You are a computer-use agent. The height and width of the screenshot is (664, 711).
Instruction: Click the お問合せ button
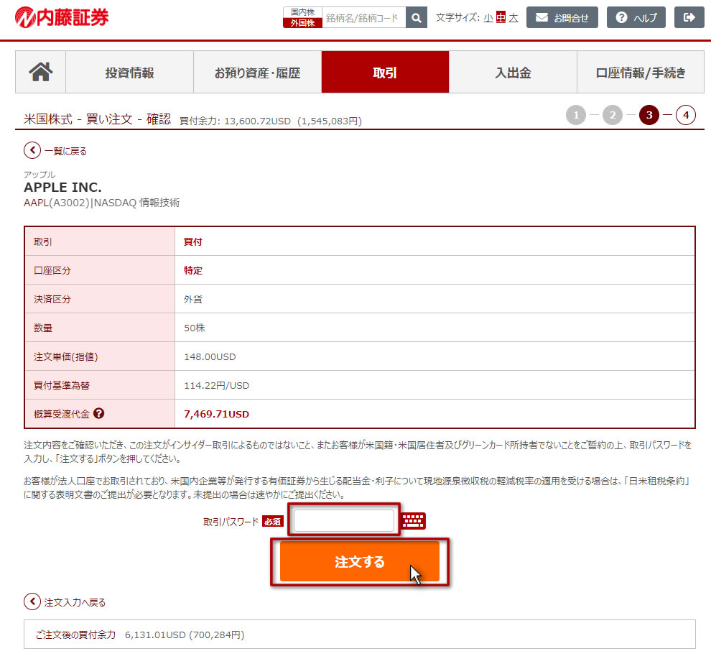[x=562, y=18]
